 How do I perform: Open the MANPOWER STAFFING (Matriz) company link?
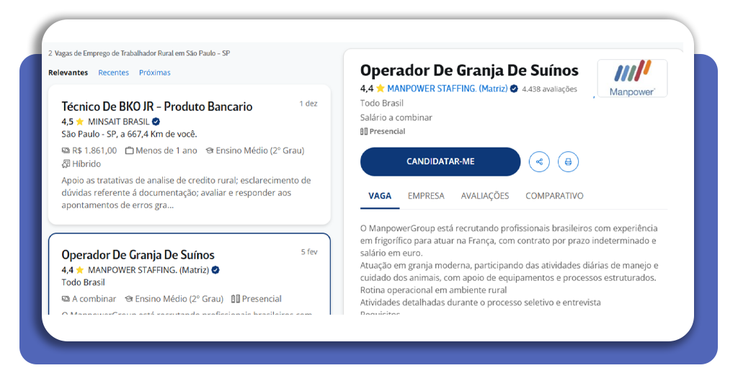[447, 89]
